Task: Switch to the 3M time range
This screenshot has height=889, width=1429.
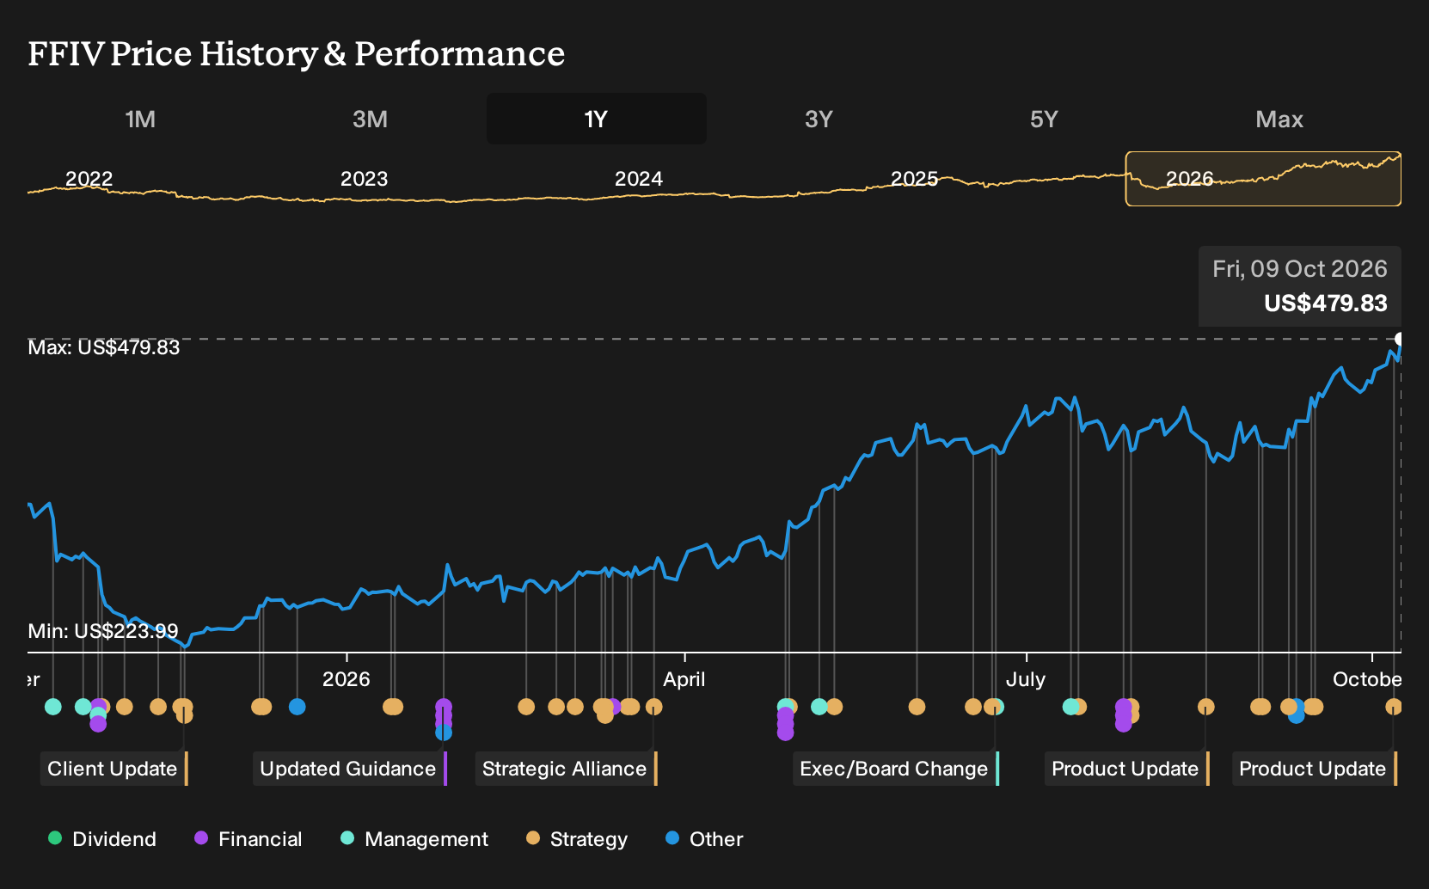Action: point(370,119)
